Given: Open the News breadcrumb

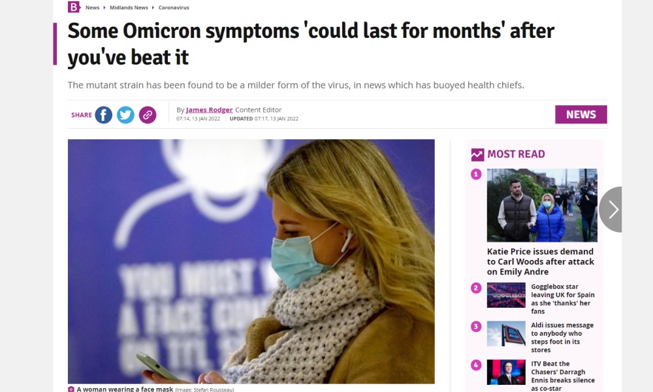Looking at the screenshot, I should click(x=93, y=7).
